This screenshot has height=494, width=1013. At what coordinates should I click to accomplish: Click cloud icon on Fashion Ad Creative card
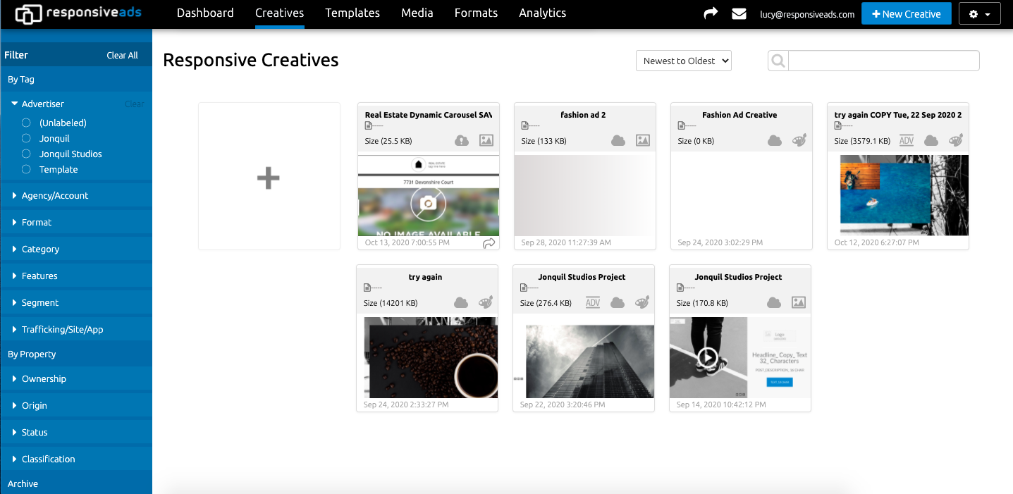775,140
